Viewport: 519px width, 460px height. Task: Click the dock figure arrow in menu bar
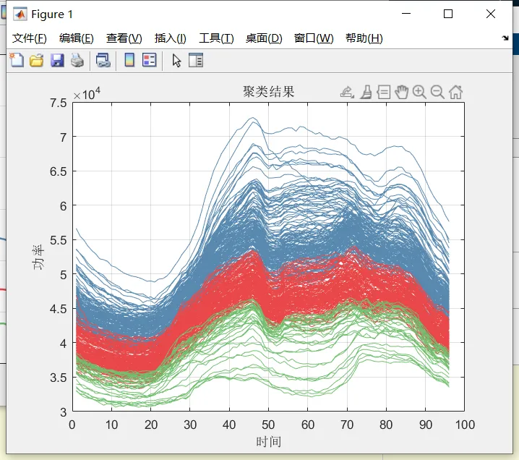pos(505,38)
